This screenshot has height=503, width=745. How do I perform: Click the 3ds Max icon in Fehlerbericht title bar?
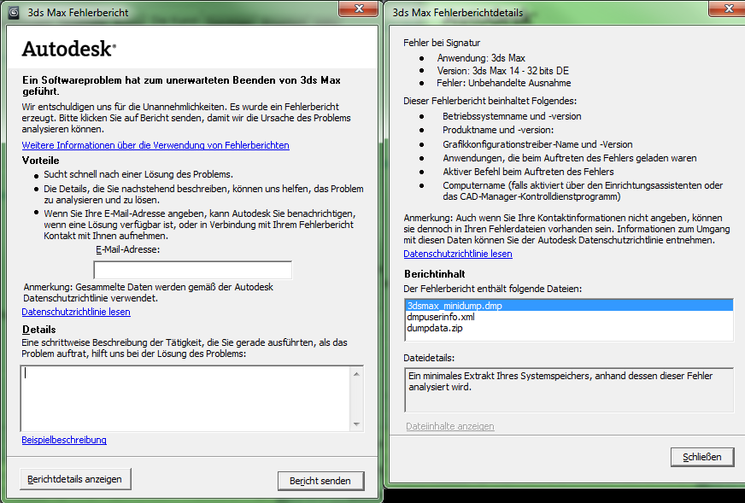(15, 13)
